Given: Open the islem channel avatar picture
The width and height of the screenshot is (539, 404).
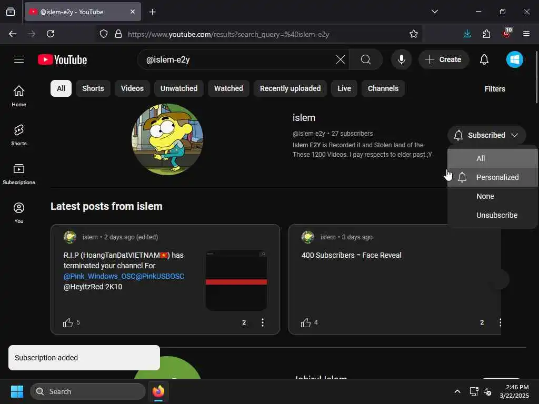Looking at the screenshot, I should (167, 139).
